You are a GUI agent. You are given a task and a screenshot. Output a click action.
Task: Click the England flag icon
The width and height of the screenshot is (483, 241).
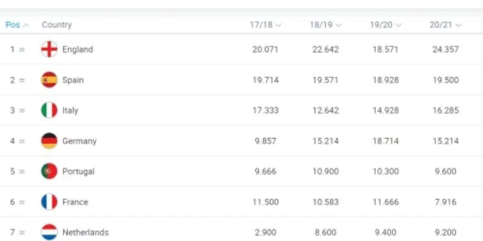(x=49, y=49)
